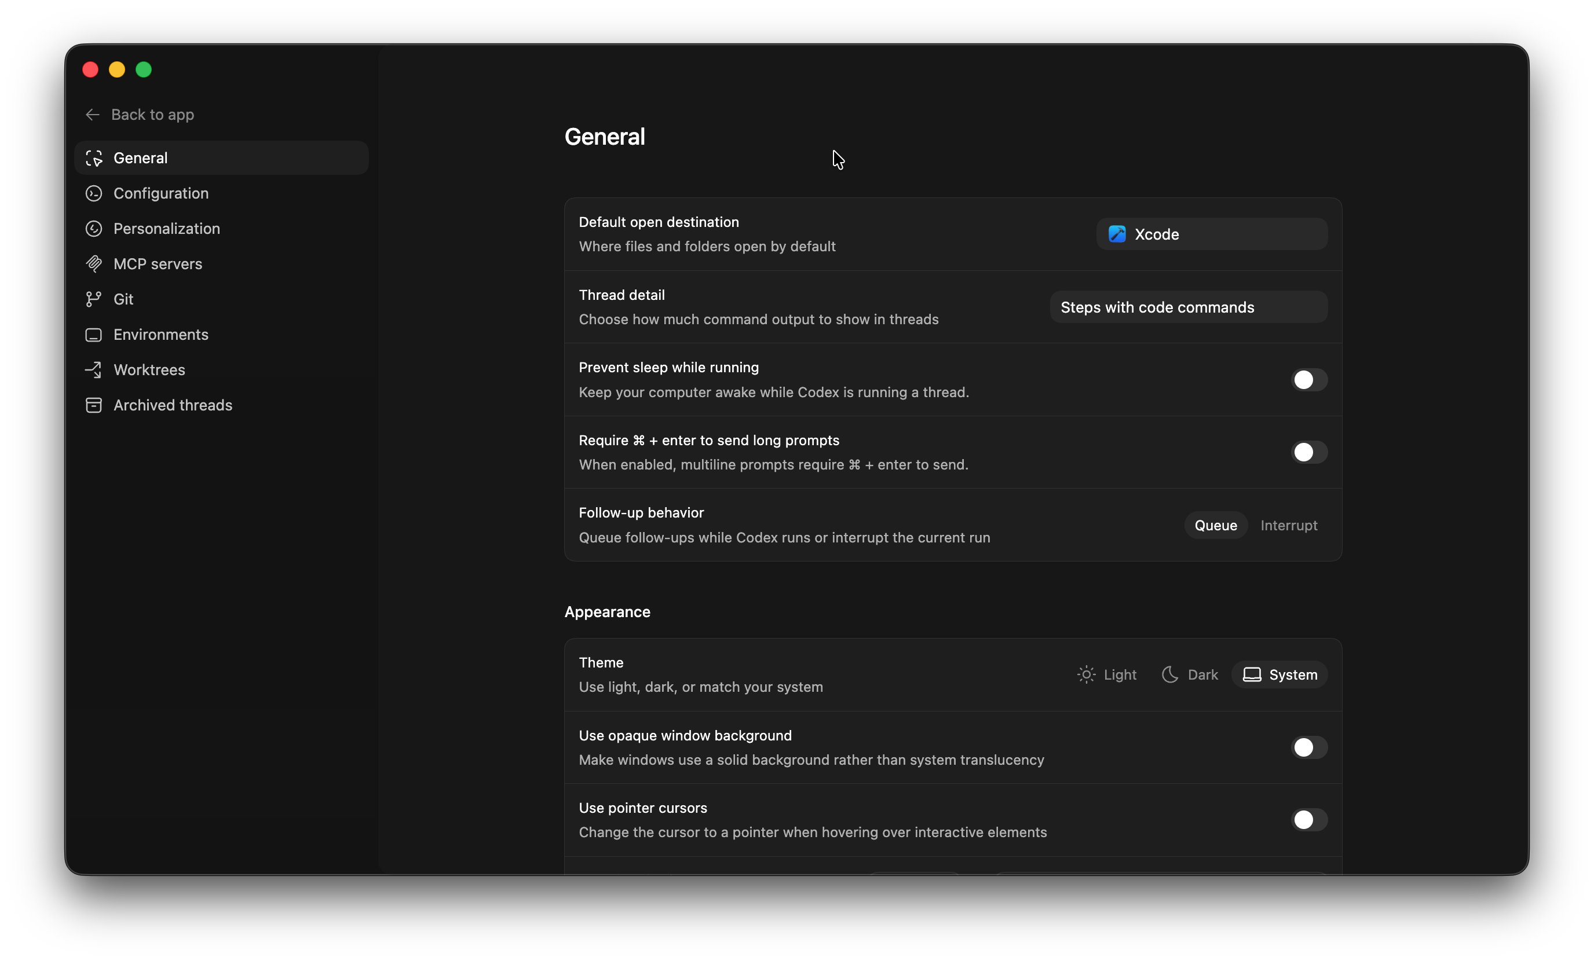Image resolution: width=1594 pixels, height=961 pixels.
Task: Click the MCP servers plug icon
Action: pos(94,264)
